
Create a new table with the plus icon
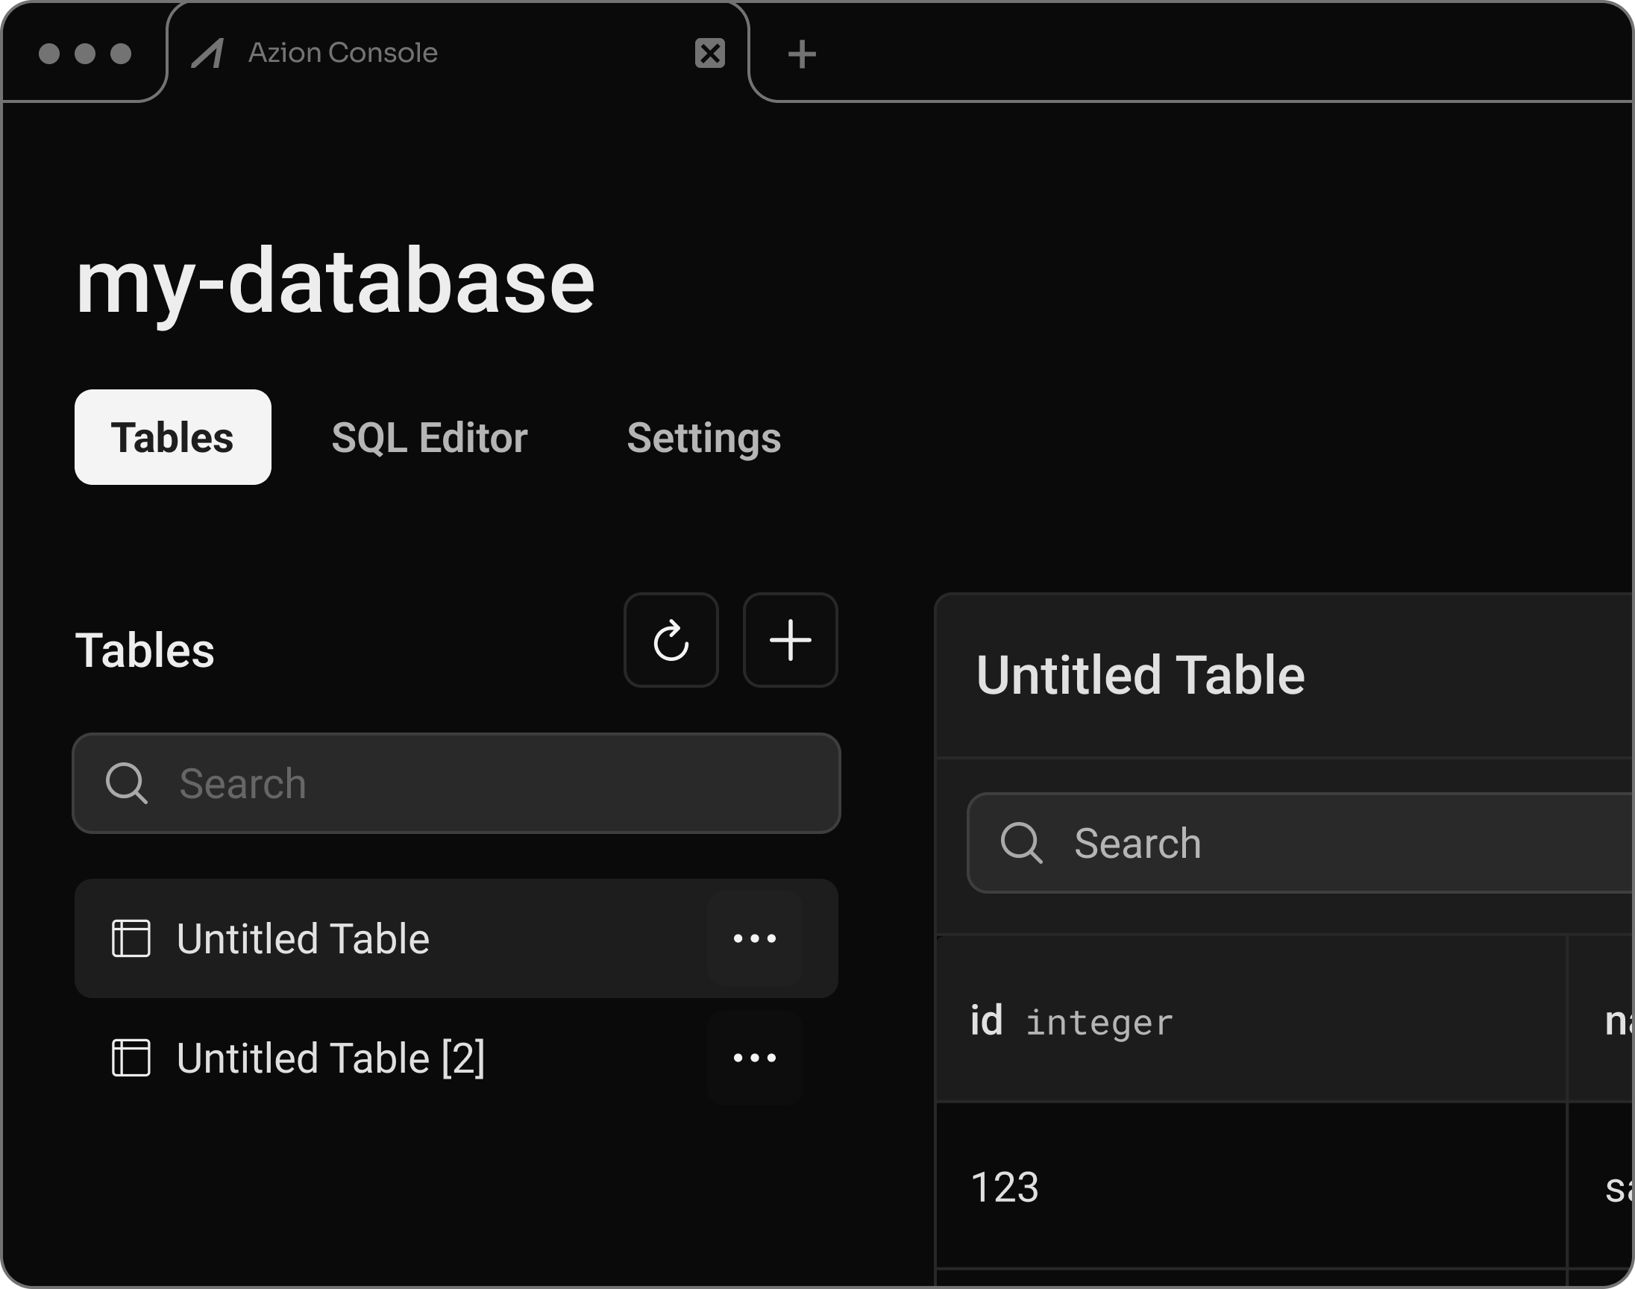coord(789,640)
